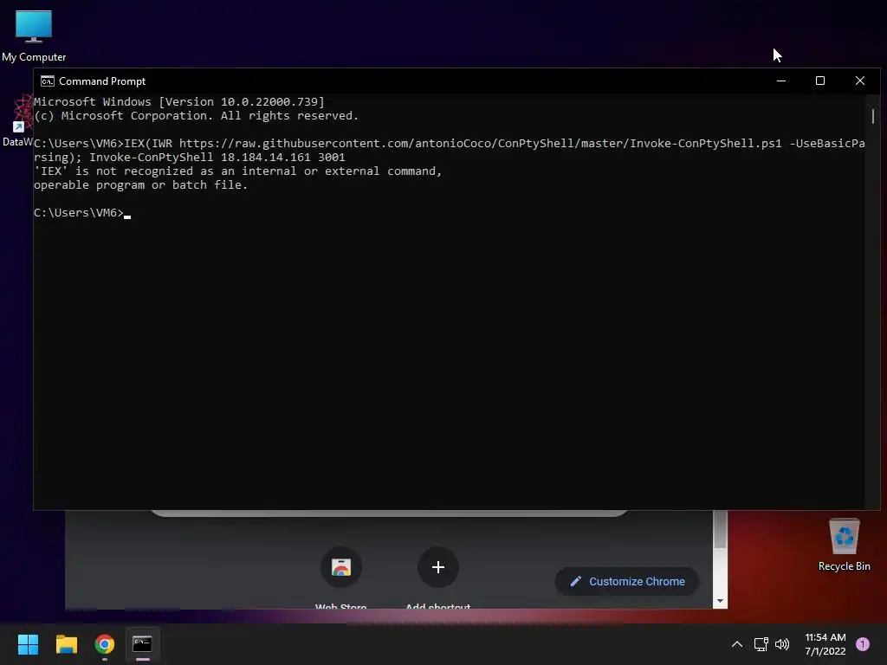Open network status tray icon
The width and height of the screenshot is (887, 665).
761,644
